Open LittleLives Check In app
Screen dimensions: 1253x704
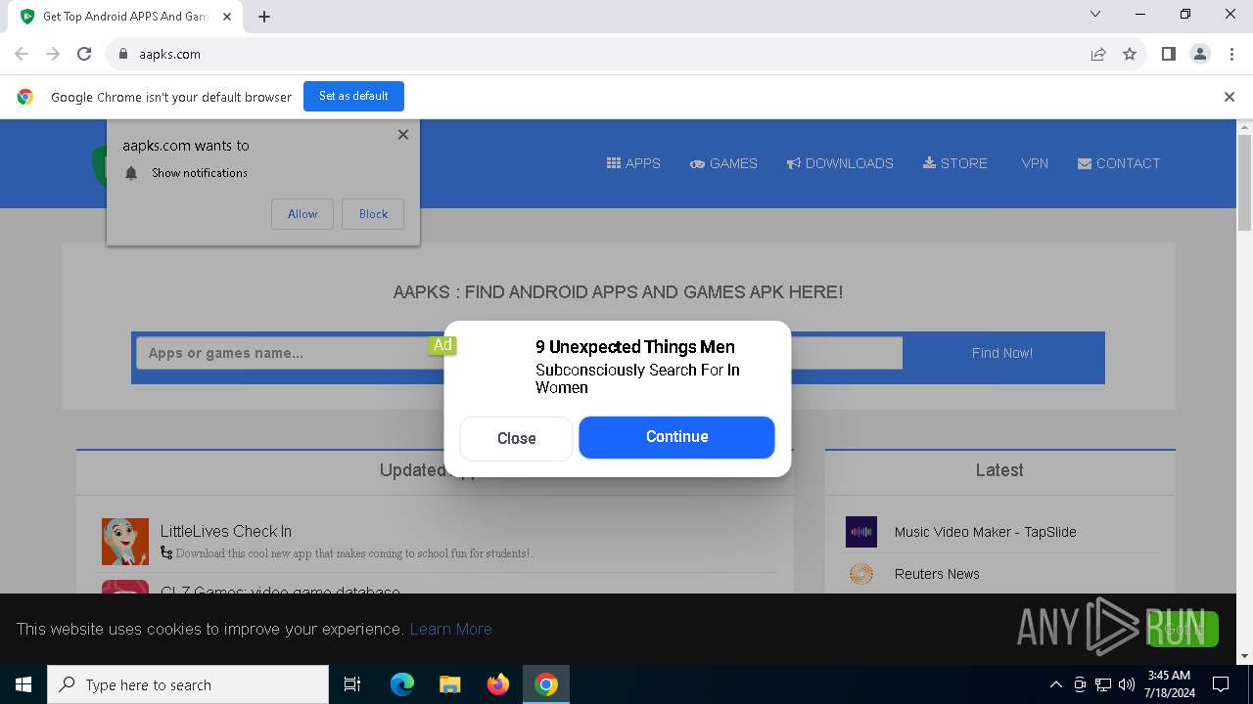click(226, 531)
